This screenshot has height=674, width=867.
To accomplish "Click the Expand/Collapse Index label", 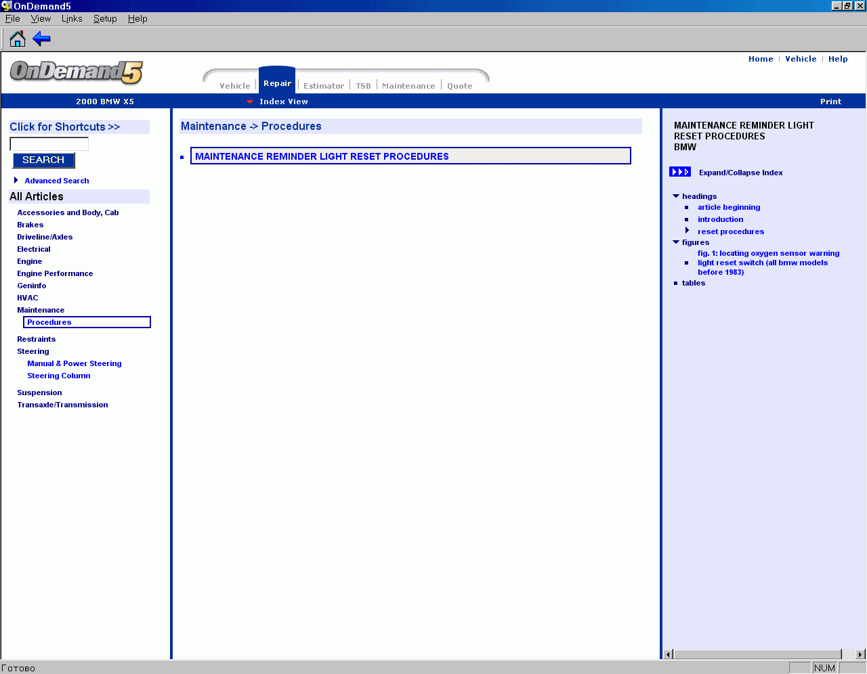I will pyautogui.click(x=740, y=173).
